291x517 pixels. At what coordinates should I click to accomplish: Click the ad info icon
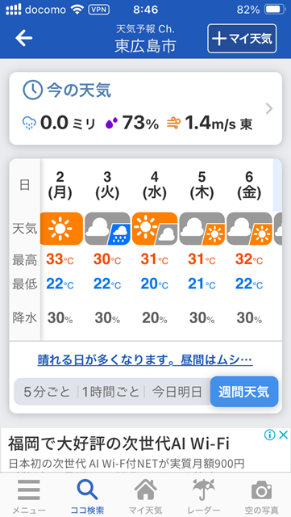(269, 435)
